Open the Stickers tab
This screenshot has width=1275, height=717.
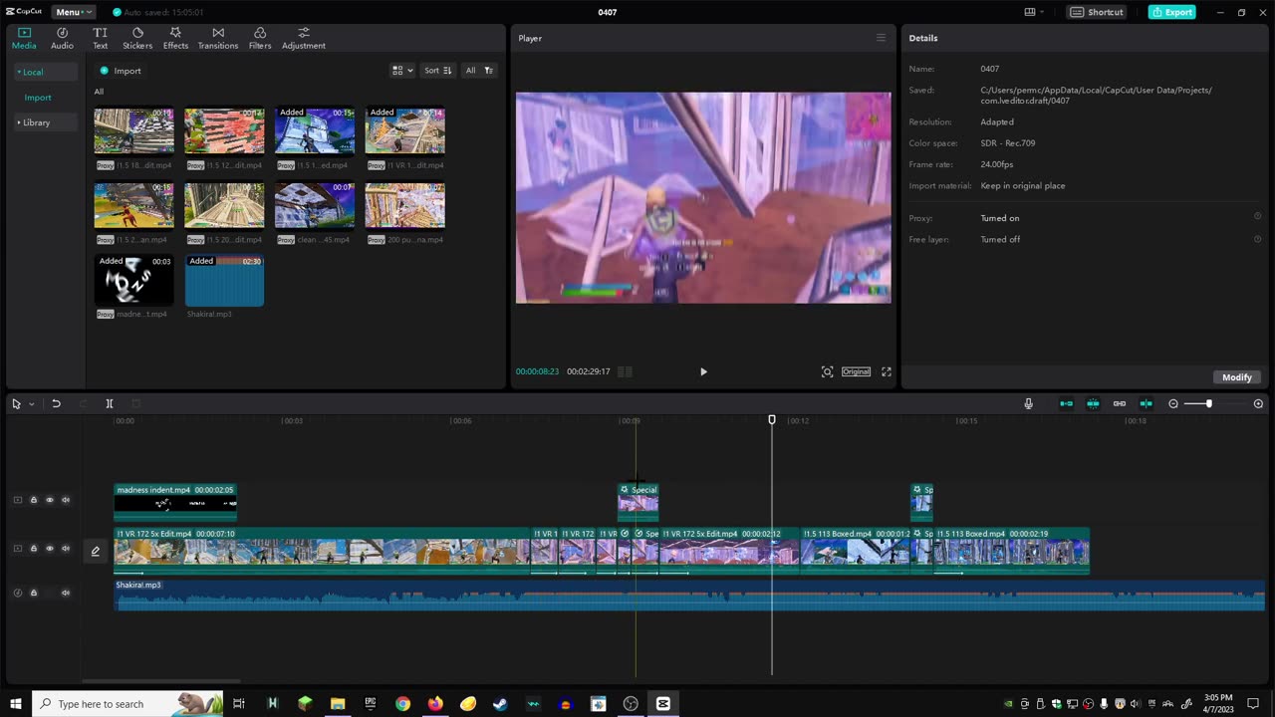click(x=137, y=38)
